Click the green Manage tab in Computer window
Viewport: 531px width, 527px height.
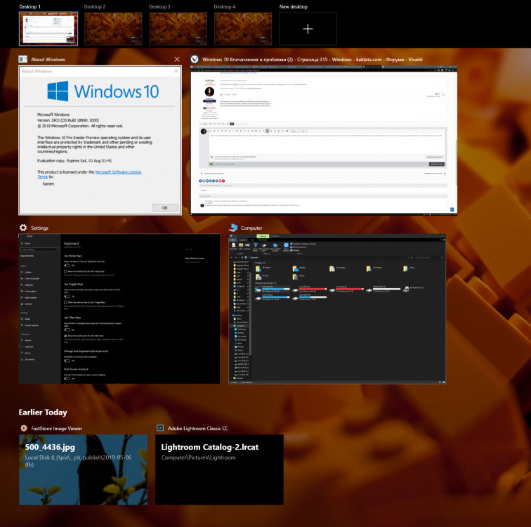click(x=263, y=236)
